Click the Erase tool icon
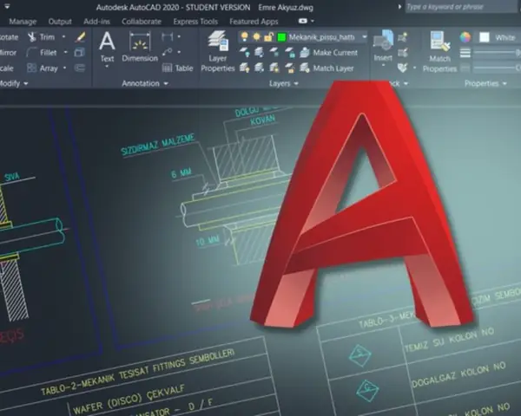This screenshot has width=521, height=416. coord(80,36)
